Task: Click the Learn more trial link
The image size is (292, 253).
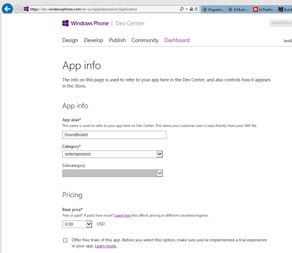Action: coord(105,246)
